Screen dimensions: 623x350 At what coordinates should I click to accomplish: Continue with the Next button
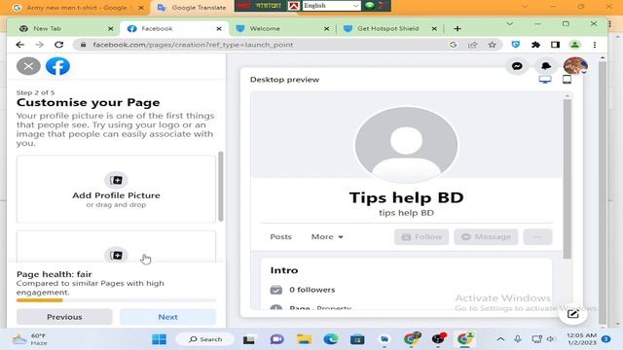pyautogui.click(x=167, y=317)
